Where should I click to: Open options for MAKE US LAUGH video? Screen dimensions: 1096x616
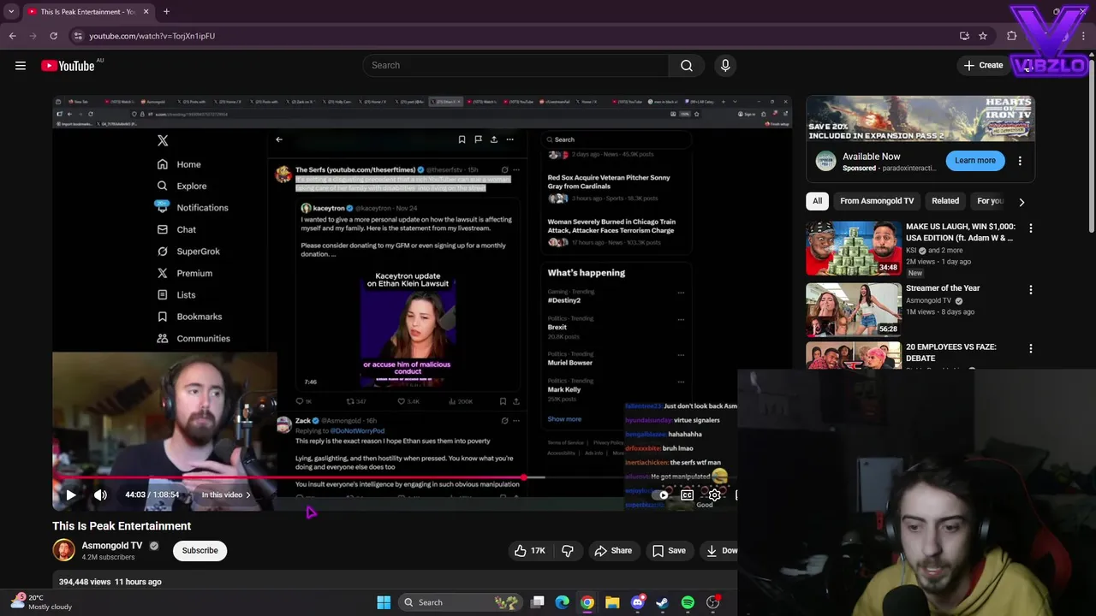click(1031, 228)
